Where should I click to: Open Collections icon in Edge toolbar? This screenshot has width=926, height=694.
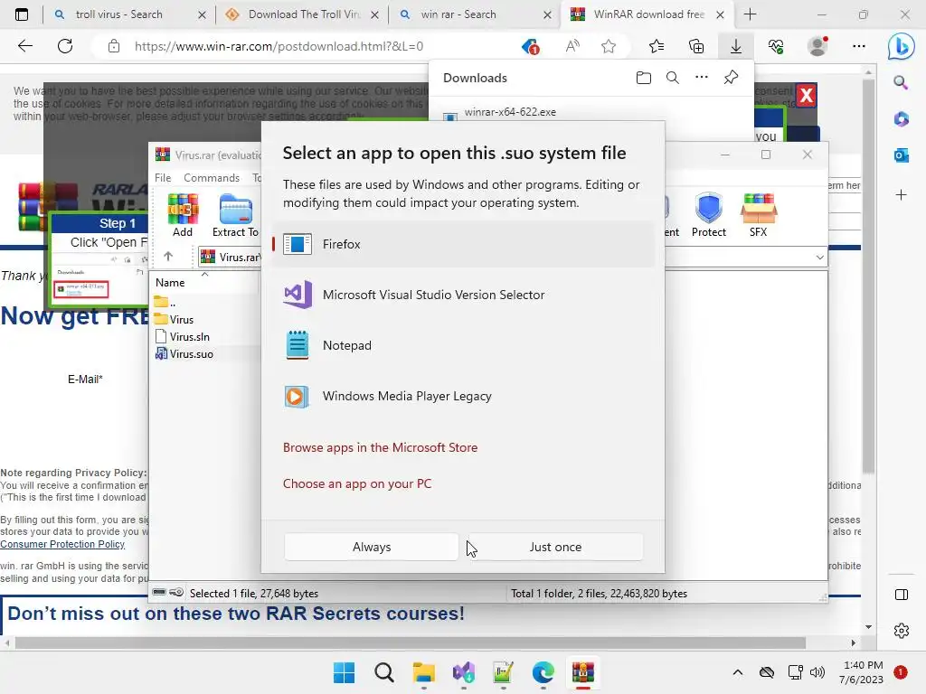(x=696, y=46)
